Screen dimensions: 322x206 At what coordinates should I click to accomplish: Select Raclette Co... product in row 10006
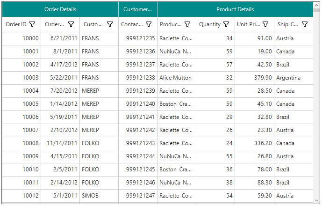pyautogui.click(x=177, y=117)
